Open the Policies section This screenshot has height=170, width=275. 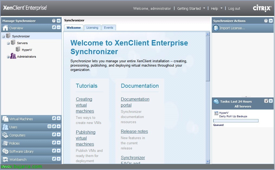[14, 143]
